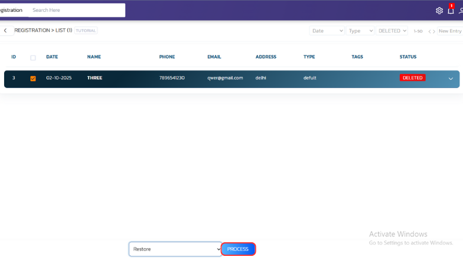463x260 pixels.
Task: Uncheck the checkbox for record THREE
Action: coord(33,78)
